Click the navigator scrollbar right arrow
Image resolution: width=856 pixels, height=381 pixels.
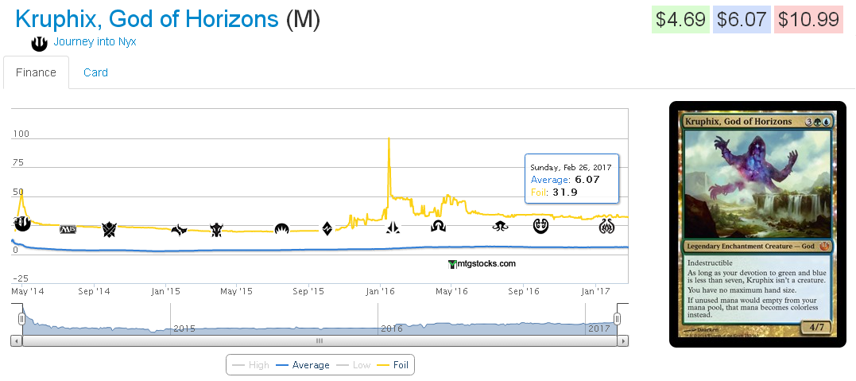point(623,341)
